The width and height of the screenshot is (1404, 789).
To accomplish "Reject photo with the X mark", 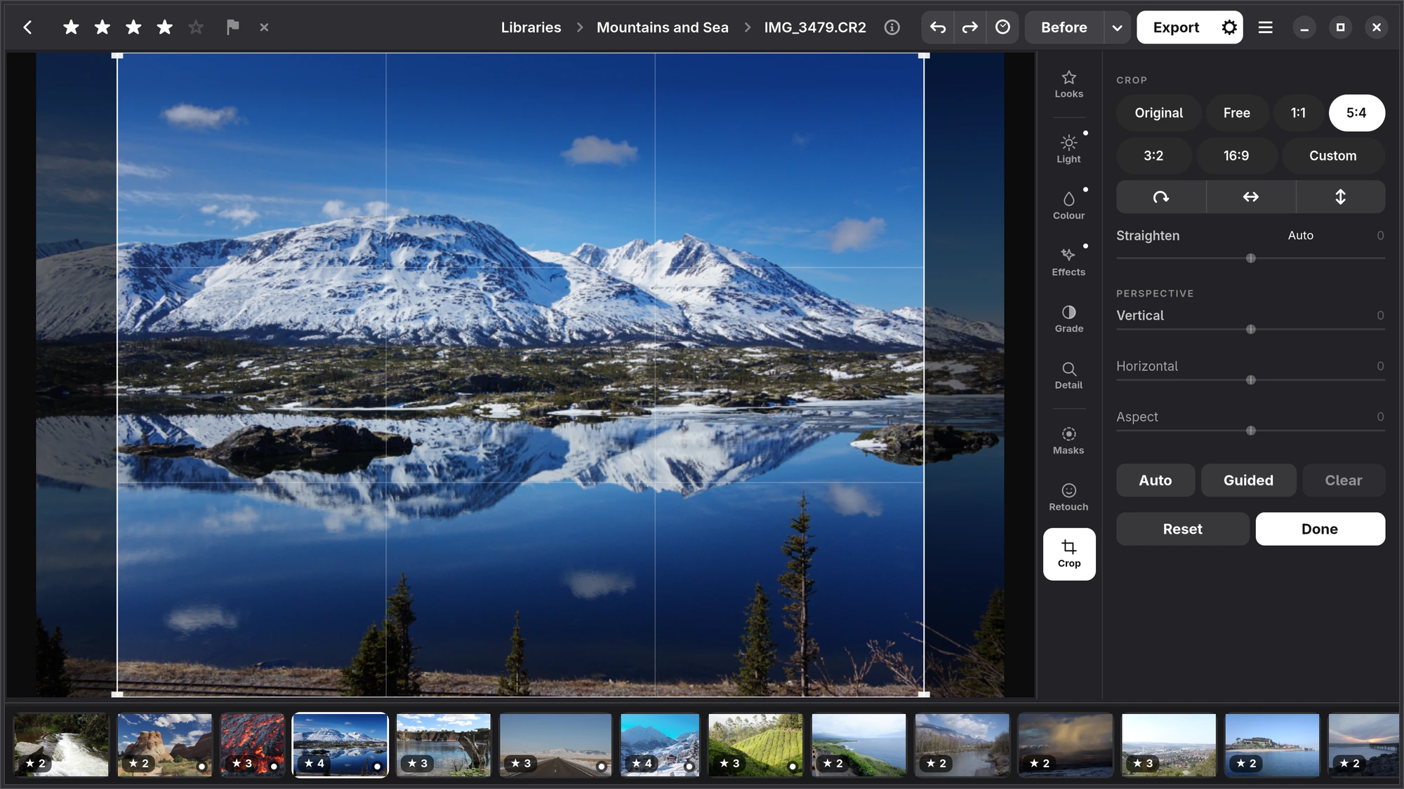I will pyautogui.click(x=264, y=27).
